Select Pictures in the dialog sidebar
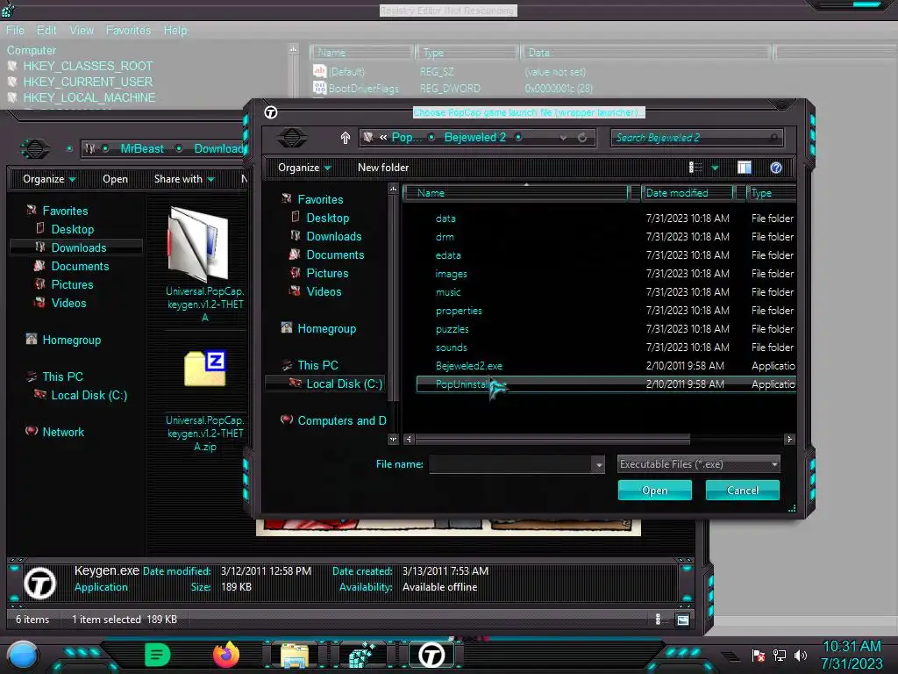898x674 pixels. (x=327, y=274)
